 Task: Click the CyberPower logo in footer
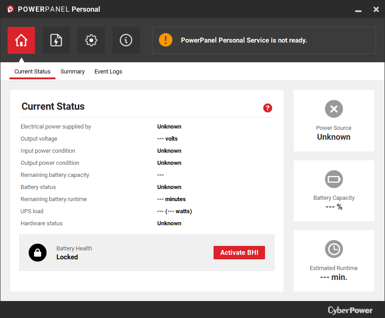(x=350, y=310)
